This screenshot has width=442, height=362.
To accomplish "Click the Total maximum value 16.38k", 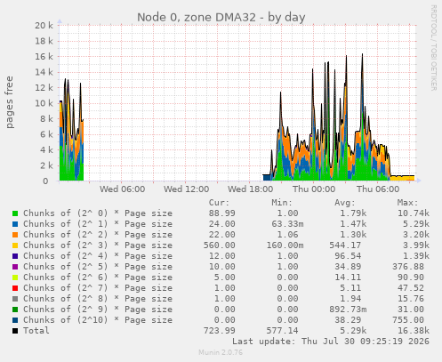I will pos(414,331).
